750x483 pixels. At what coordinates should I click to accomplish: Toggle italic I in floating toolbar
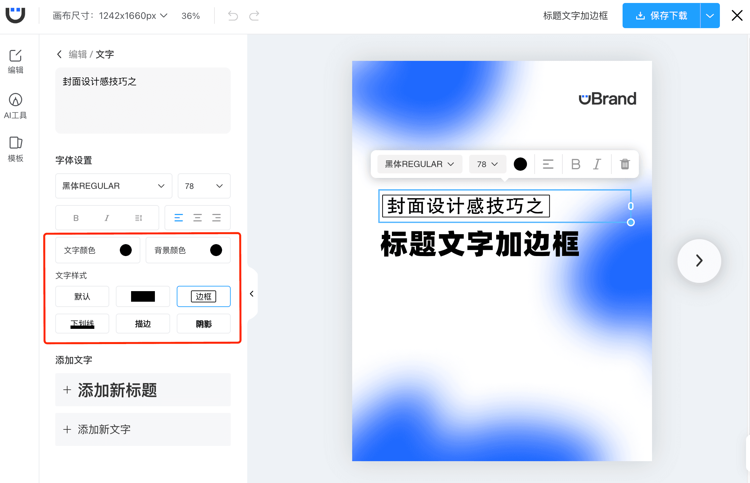(597, 164)
